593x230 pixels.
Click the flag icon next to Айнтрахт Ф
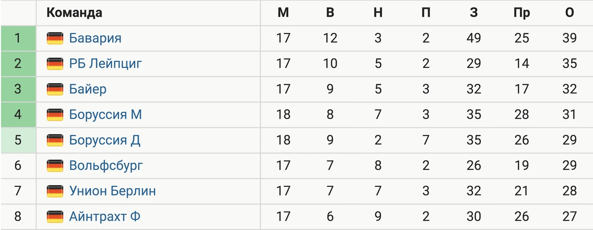[x=55, y=216]
